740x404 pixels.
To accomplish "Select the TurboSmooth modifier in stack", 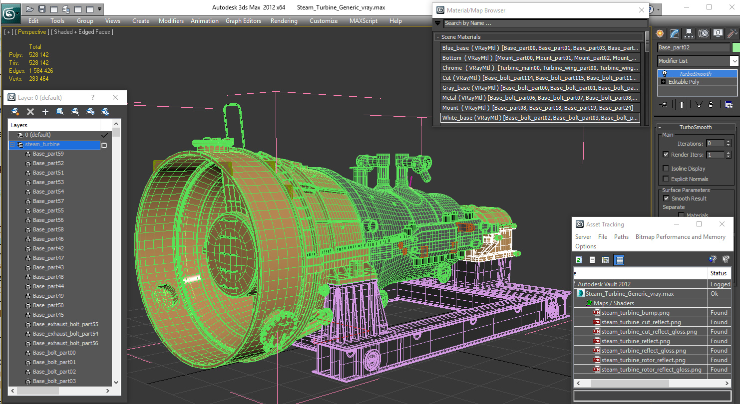I will [x=698, y=74].
